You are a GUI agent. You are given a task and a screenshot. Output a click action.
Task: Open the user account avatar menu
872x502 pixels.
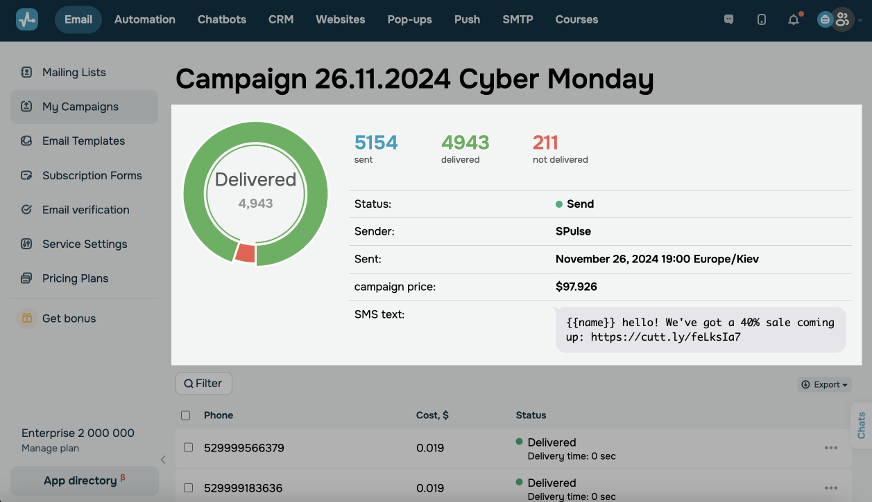click(841, 19)
